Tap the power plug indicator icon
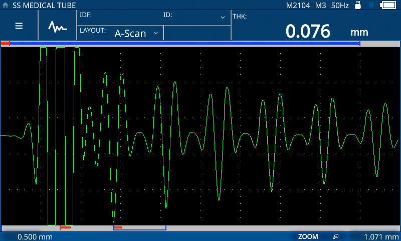 coord(371,5)
